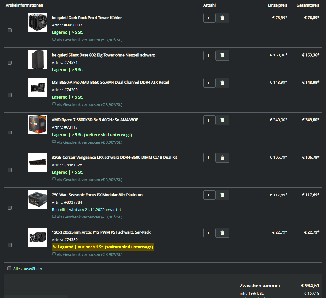Enable gift wrapping for Arctic P12 fans
This screenshot has height=298, width=326.
[54, 254]
